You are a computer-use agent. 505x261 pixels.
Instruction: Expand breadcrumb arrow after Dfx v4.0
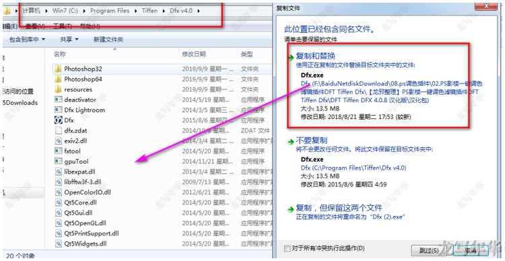(199, 11)
